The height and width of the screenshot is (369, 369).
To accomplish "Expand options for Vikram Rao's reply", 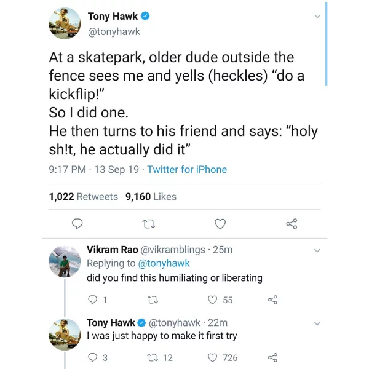I will pos(317,250).
